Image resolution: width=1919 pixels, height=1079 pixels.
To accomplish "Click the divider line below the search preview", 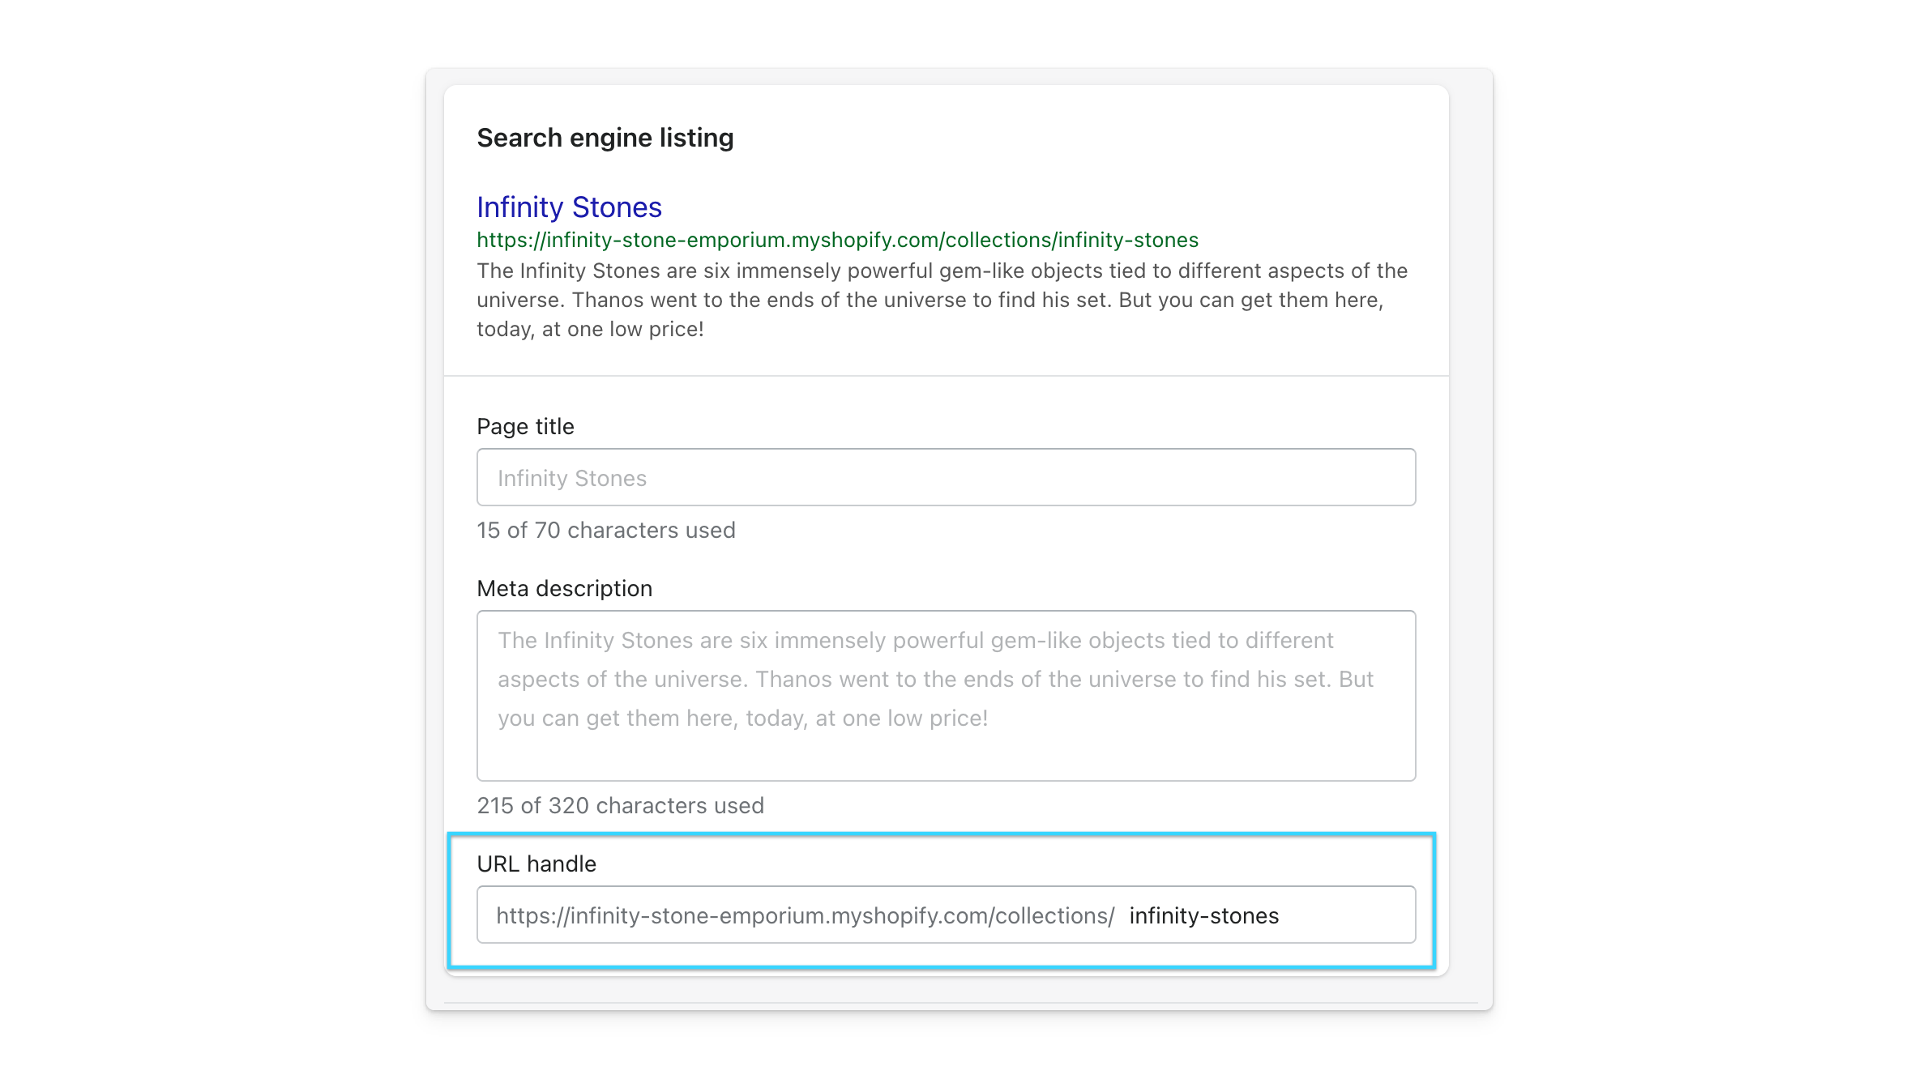I will [946, 376].
